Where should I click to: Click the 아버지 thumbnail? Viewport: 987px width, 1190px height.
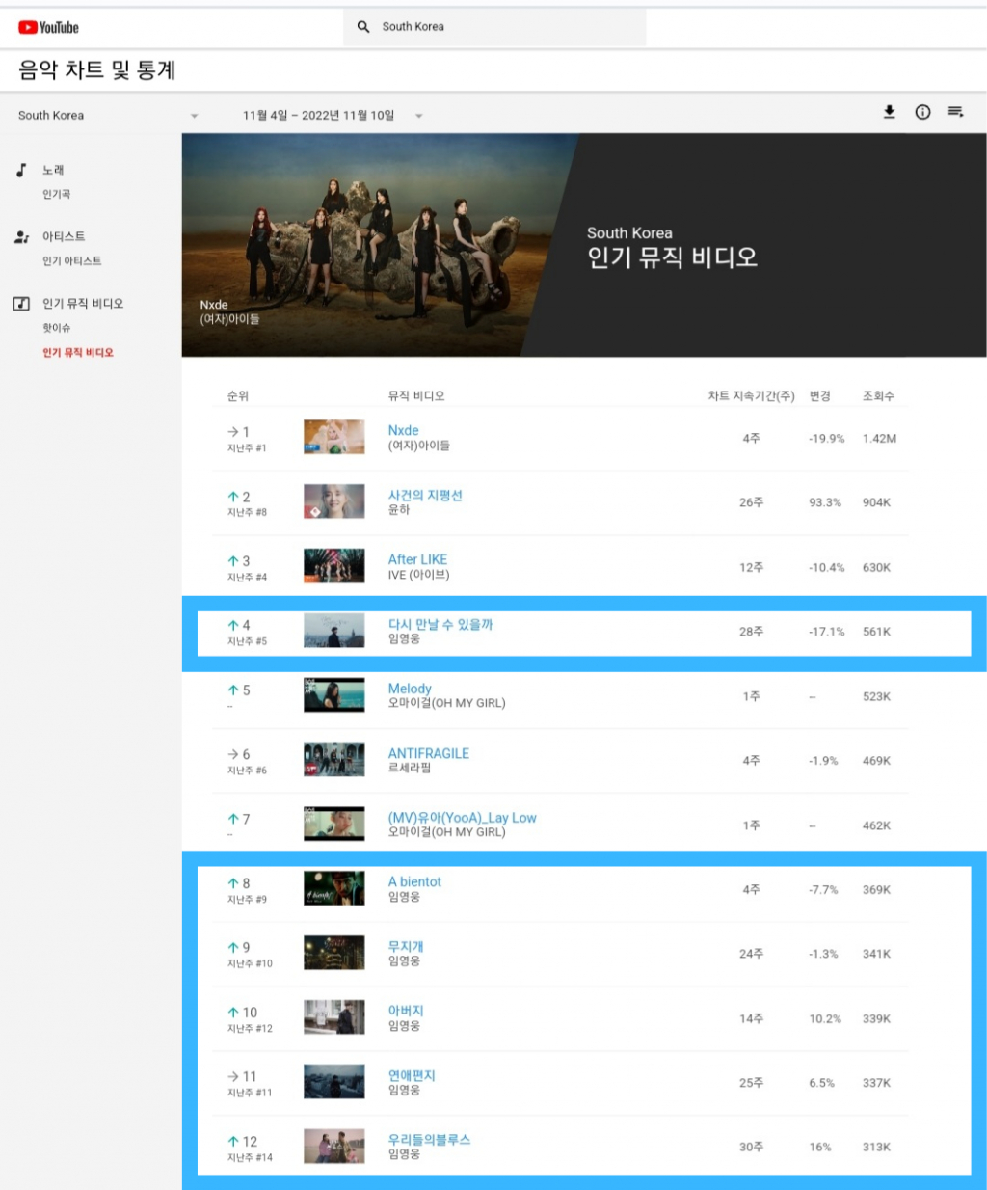pyautogui.click(x=334, y=1017)
